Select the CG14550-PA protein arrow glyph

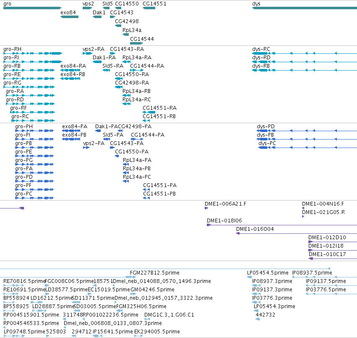(x=117, y=156)
